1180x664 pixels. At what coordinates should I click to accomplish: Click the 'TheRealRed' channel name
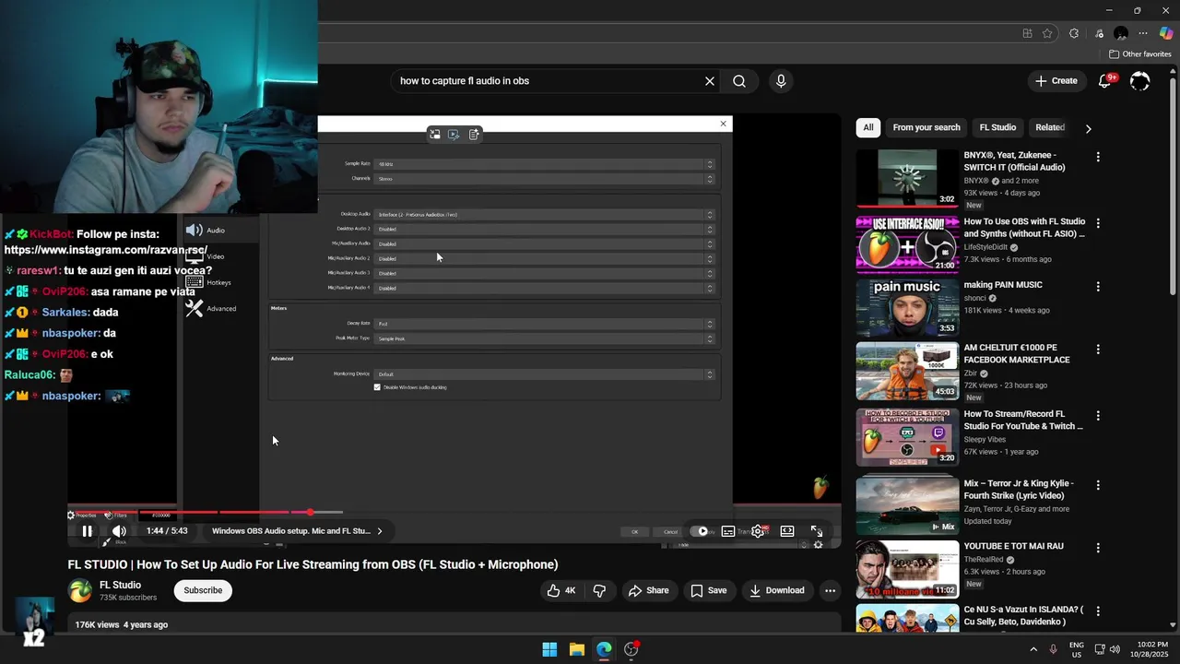click(x=984, y=560)
